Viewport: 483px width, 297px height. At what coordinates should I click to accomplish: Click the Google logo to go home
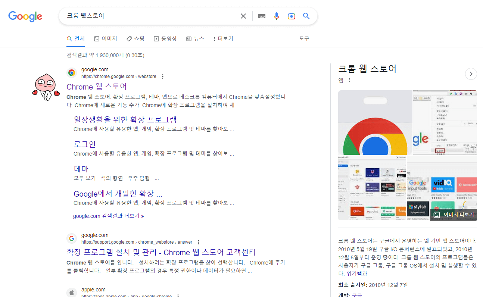click(25, 16)
